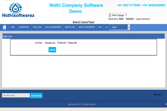Viewport: 167px width, 111px height.
Task: Click the Branch Control Panel heading
Action: coord(83,22)
